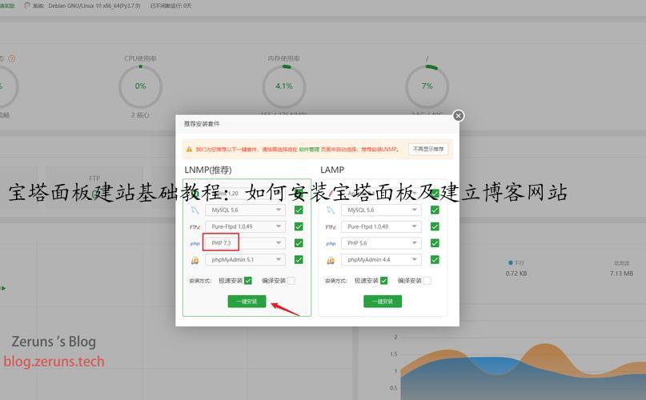Image resolution: width=646 pixels, height=400 pixels.
Task: Open the PHP 5.6 version dropdown
Action: [381, 243]
